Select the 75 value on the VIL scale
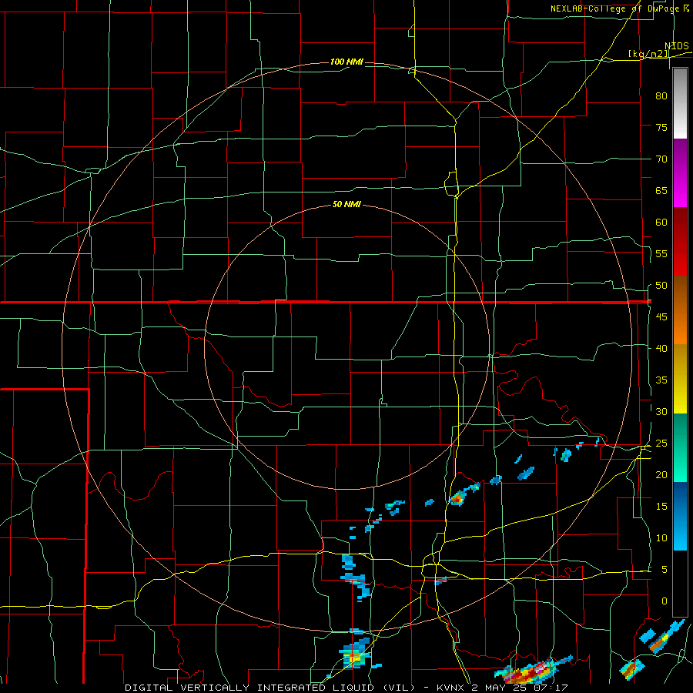The image size is (693, 693). [661, 127]
